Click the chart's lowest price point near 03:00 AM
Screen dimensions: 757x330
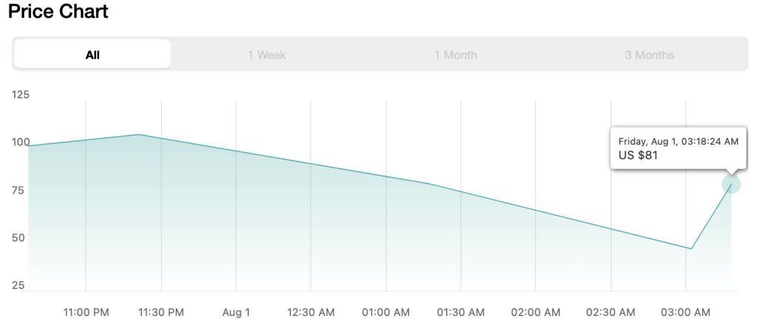[691, 249]
